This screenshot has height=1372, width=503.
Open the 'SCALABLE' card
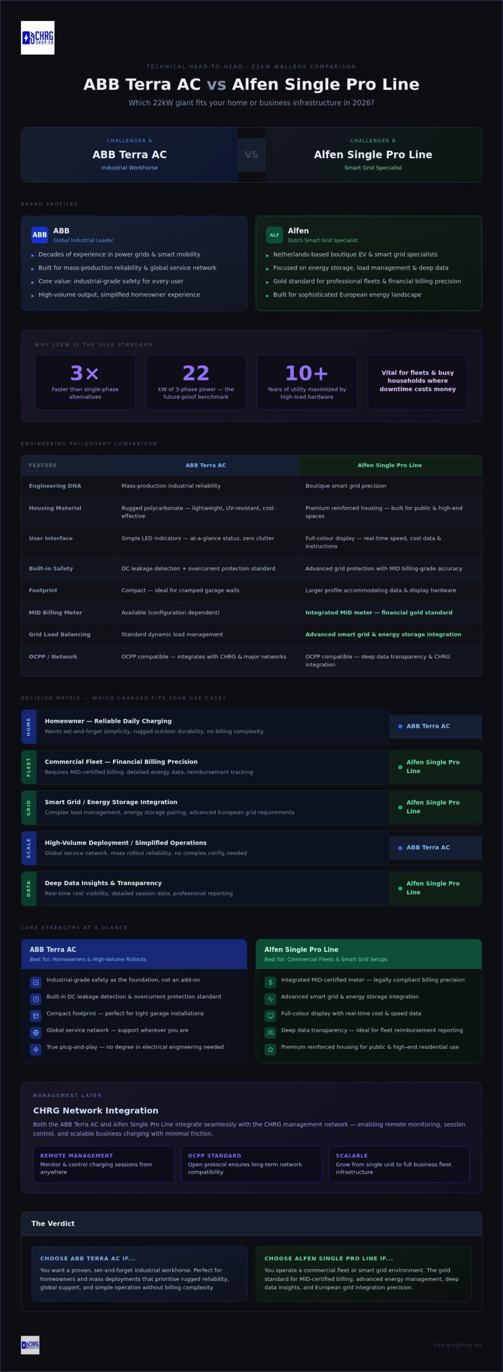tap(399, 1164)
